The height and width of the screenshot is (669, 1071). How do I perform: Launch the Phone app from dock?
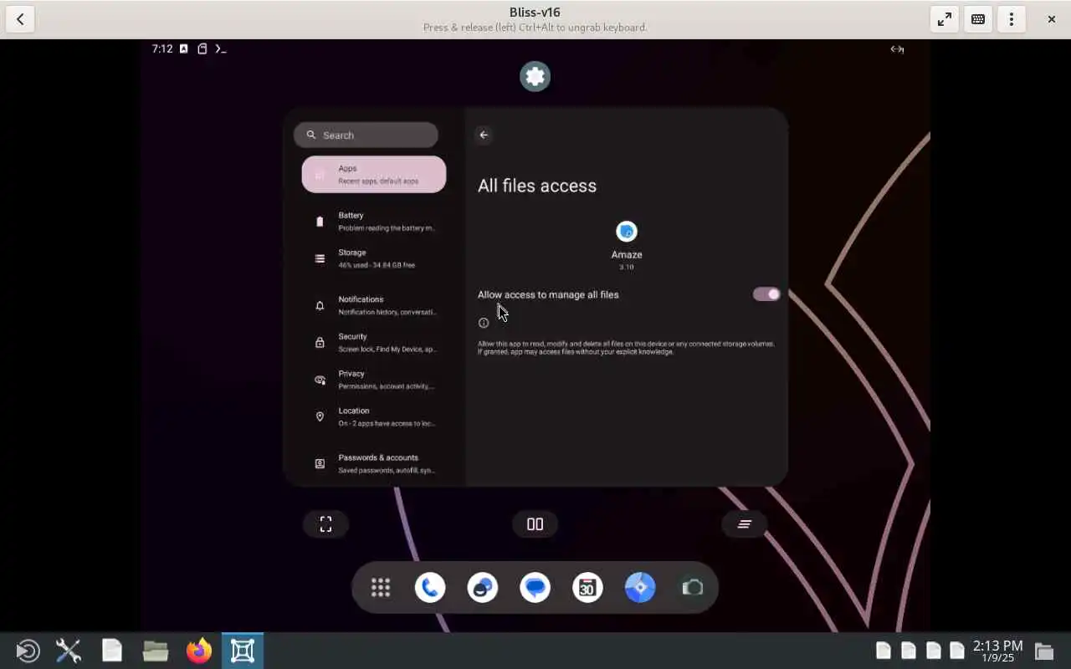point(430,588)
